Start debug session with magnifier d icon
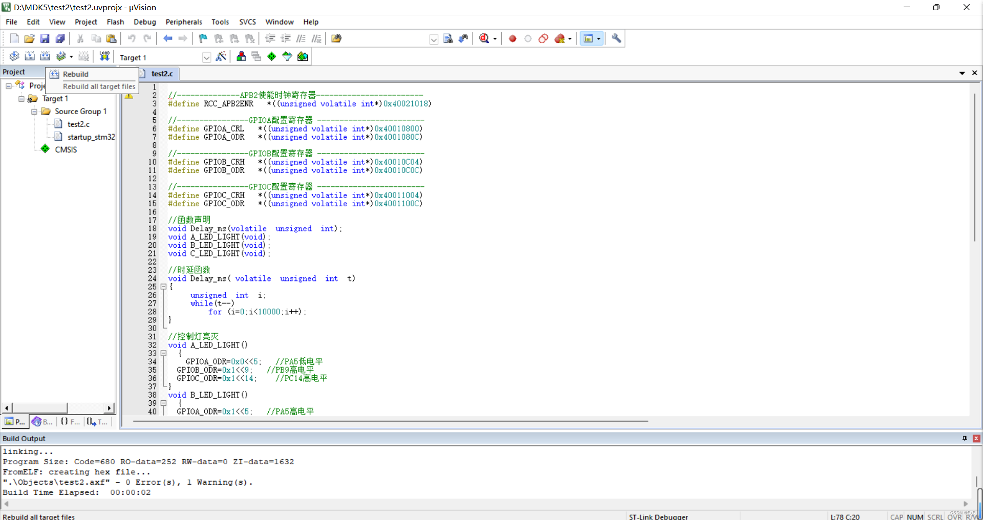The width and height of the screenshot is (983, 520). coord(484,38)
